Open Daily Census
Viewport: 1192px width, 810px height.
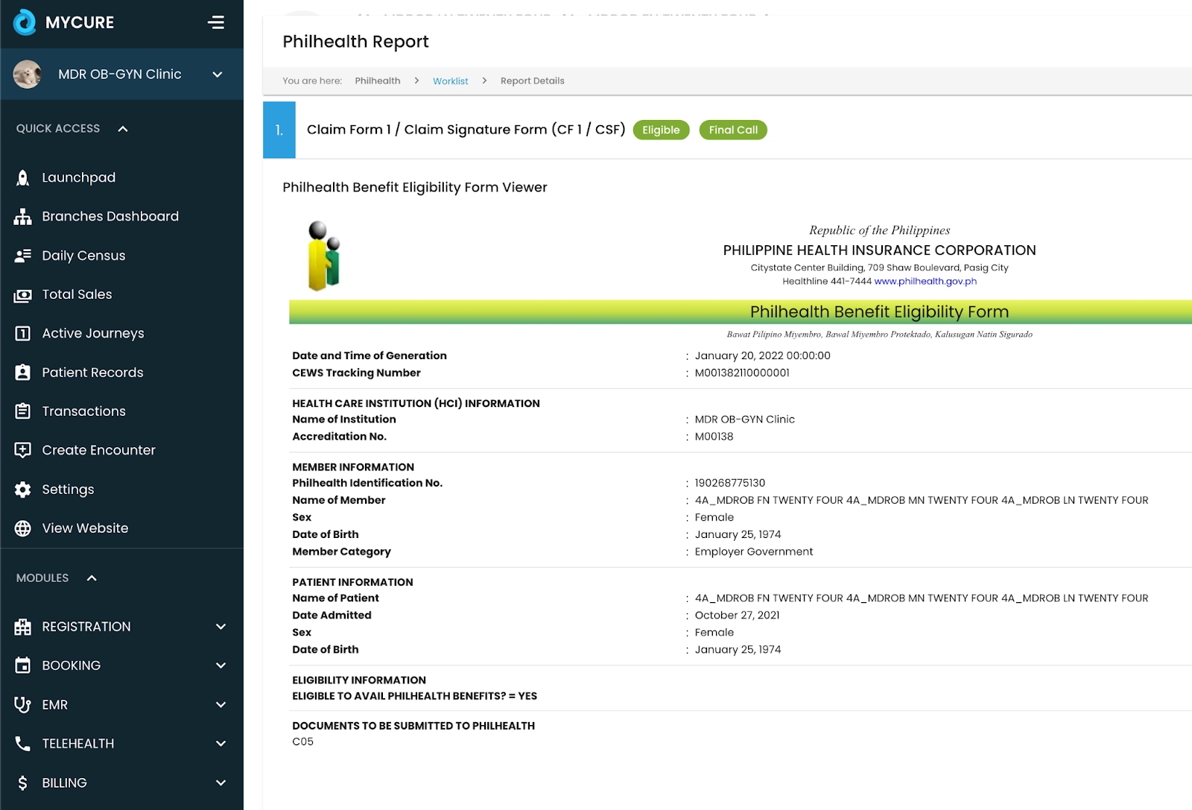point(84,256)
